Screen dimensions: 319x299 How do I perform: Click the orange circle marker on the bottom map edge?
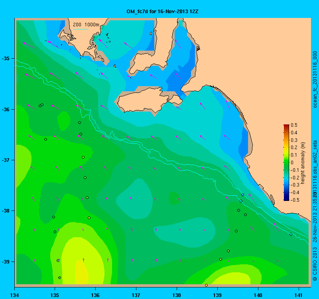[x=206, y=285]
